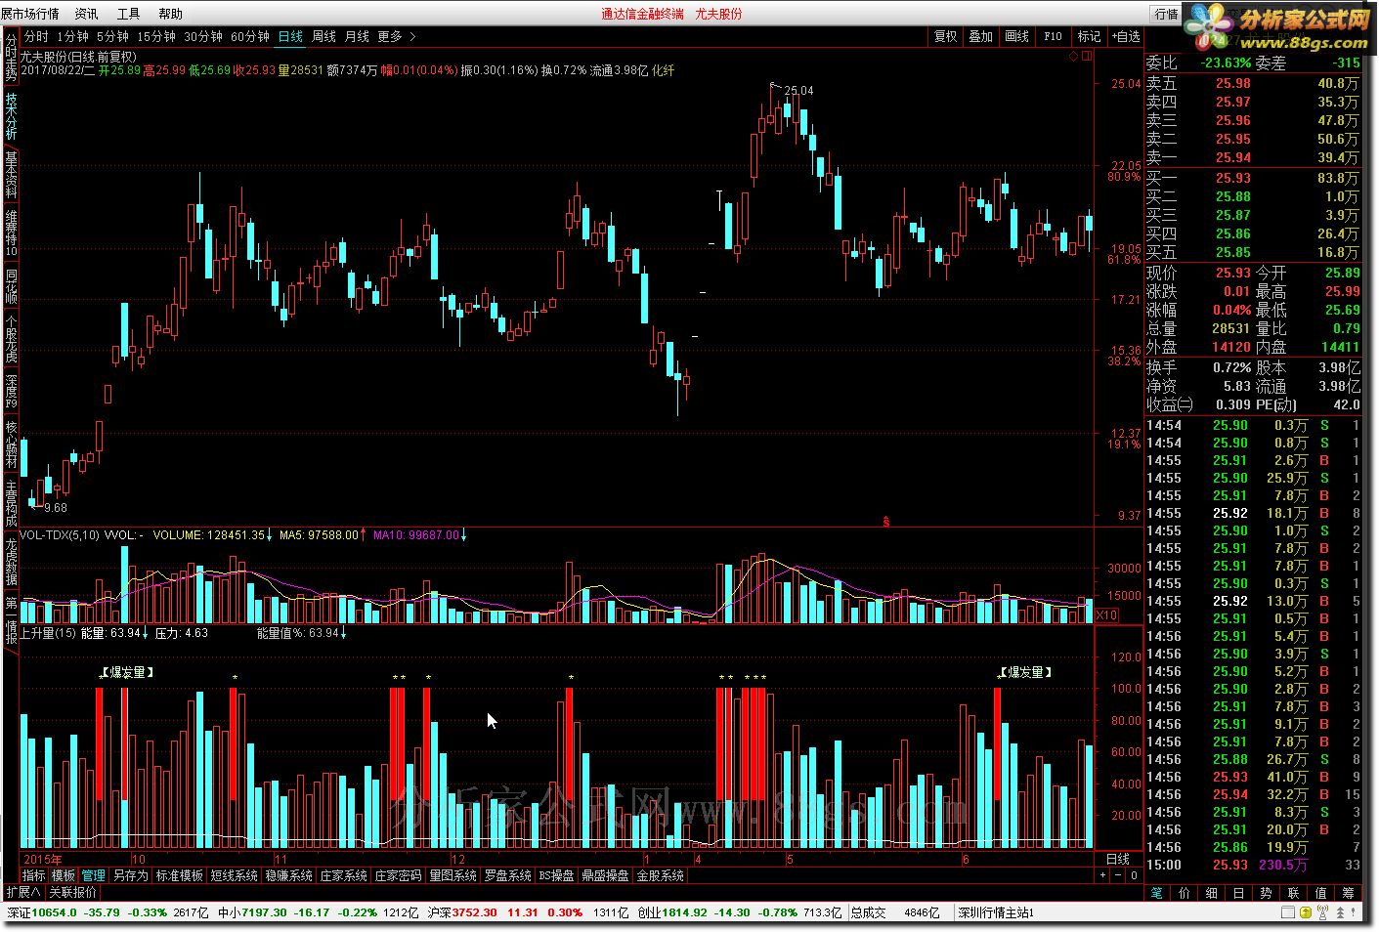Open the 帮助 menu
Screen dimensions: 1379x932
pyautogui.click(x=170, y=14)
